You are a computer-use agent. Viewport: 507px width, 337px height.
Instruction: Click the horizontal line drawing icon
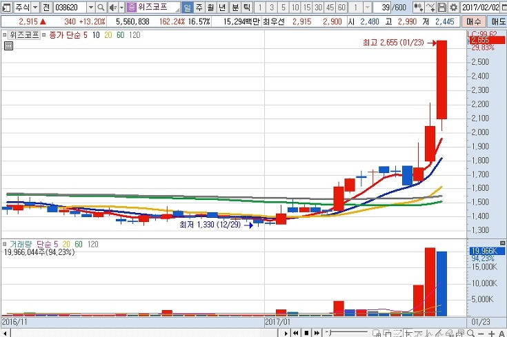click(x=419, y=333)
